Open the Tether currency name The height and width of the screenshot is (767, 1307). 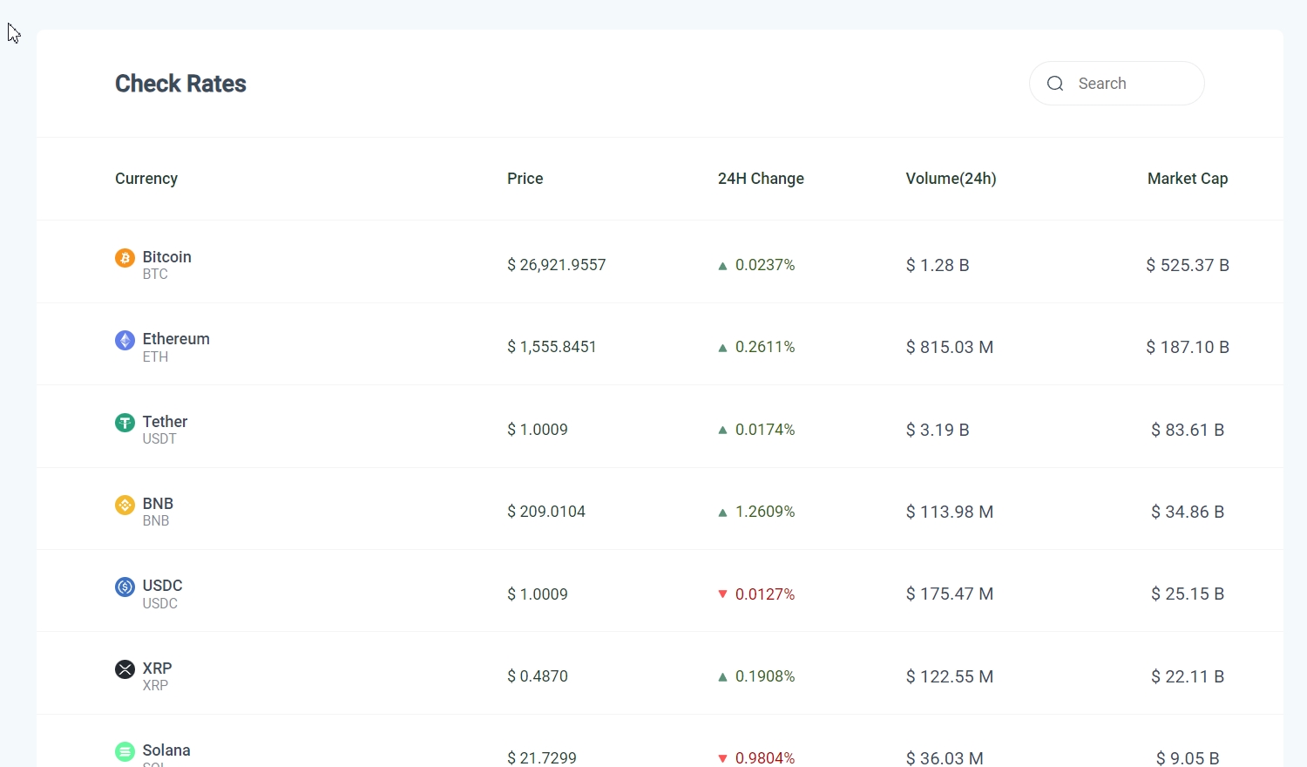coord(166,422)
